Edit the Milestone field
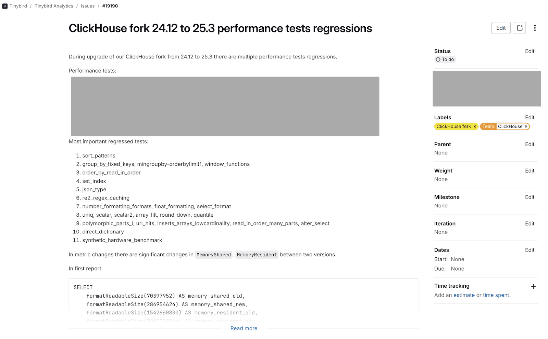The height and width of the screenshot is (339, 548). coord(530,197)
